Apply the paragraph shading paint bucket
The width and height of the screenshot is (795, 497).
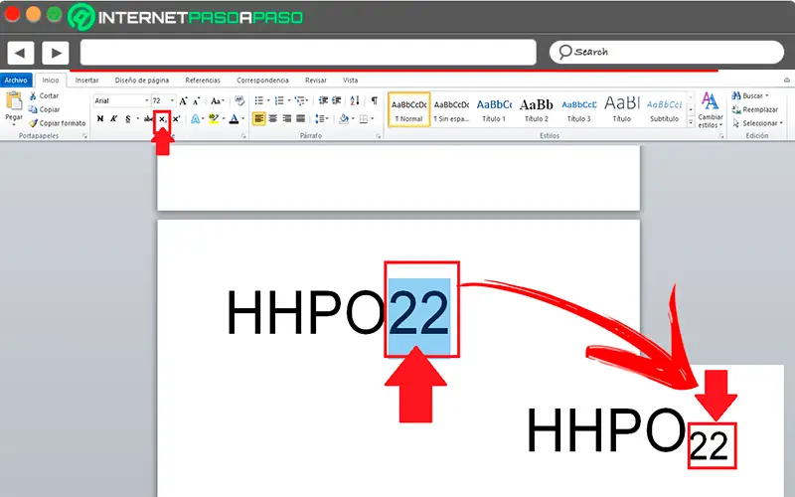click(x=344, y=118)
